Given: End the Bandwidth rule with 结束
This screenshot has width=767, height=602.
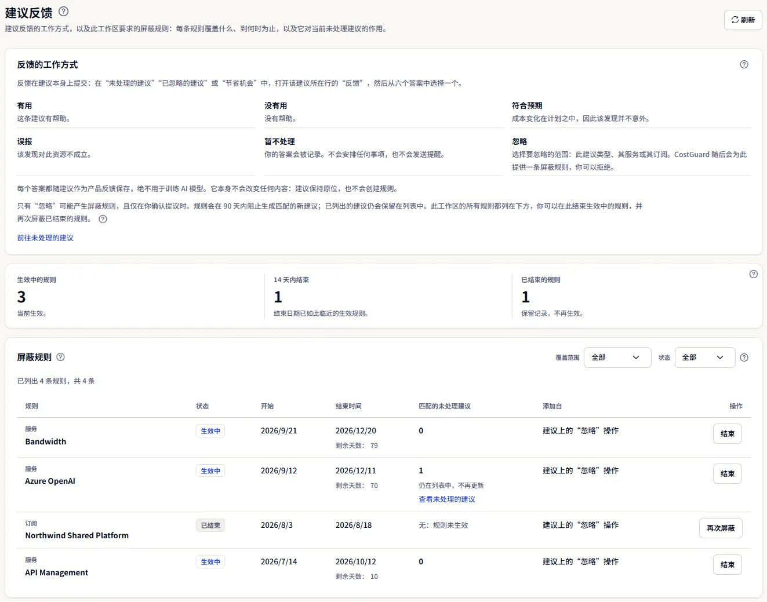Looking at the screenshot, I should (727, 434).
